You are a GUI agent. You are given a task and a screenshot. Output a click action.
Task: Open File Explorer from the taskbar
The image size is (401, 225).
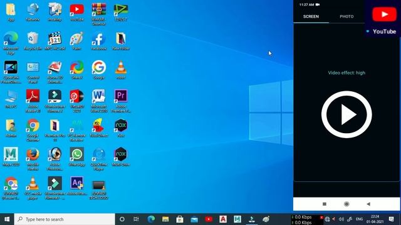pos(165,219)
